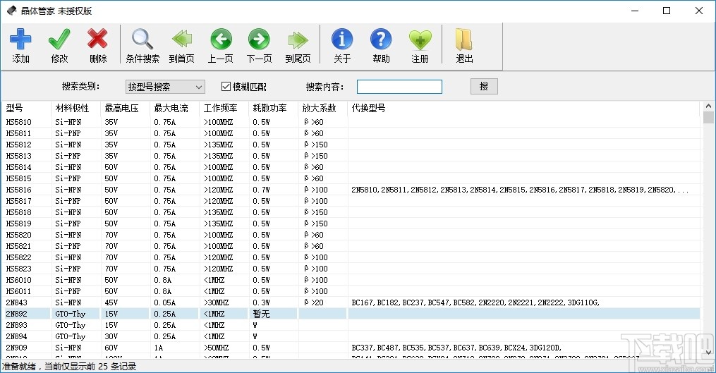Select the highlighted 2N892 row
This screenshot has width=716, height=373.
(351, 314)
